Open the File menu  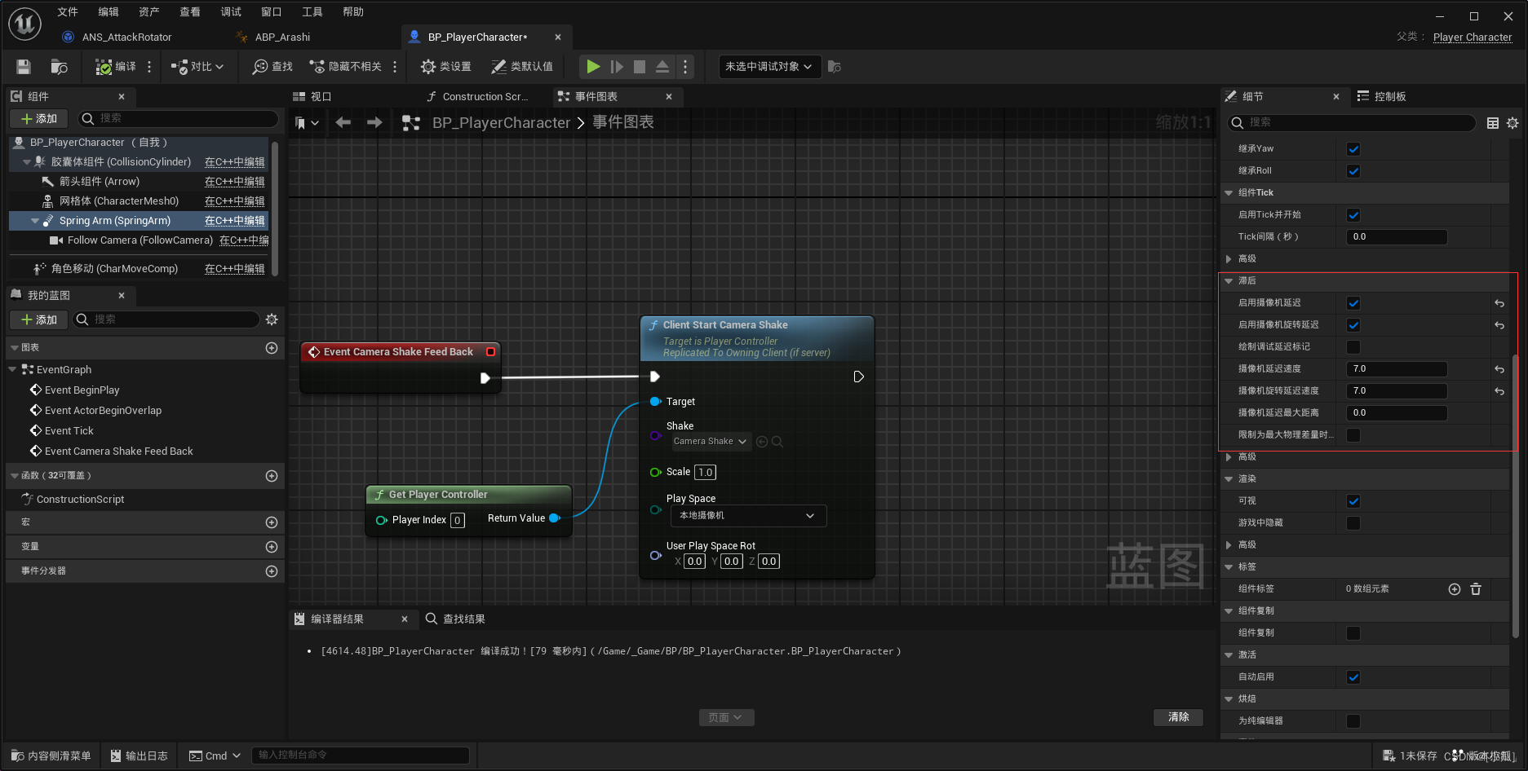pos(68,12)
